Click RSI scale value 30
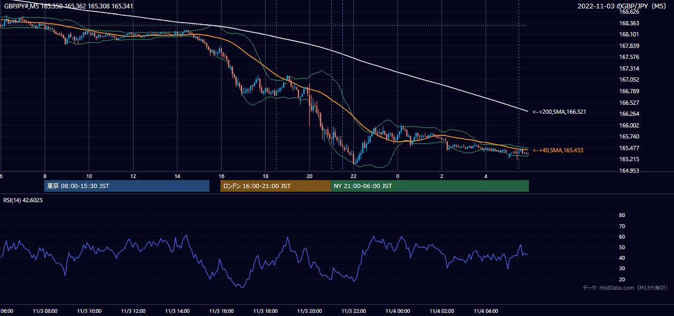Viewport: 674px width, 316px height. click(x=622, y=269)
